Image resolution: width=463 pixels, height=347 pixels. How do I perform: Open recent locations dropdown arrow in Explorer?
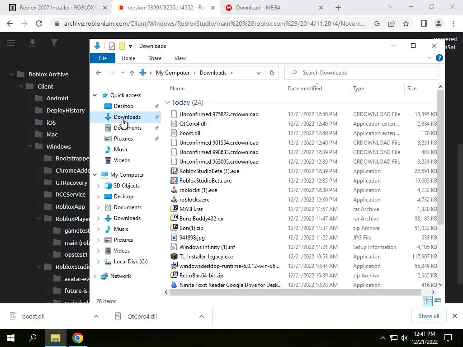tap(123, 73)
